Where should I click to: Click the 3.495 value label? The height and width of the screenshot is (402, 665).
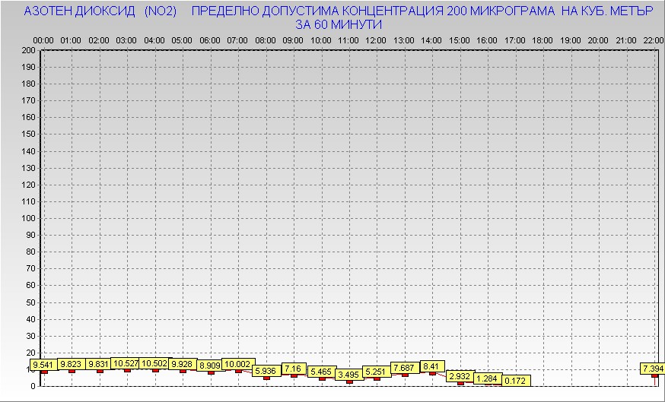pyautogui.click(x=348, y=375)
